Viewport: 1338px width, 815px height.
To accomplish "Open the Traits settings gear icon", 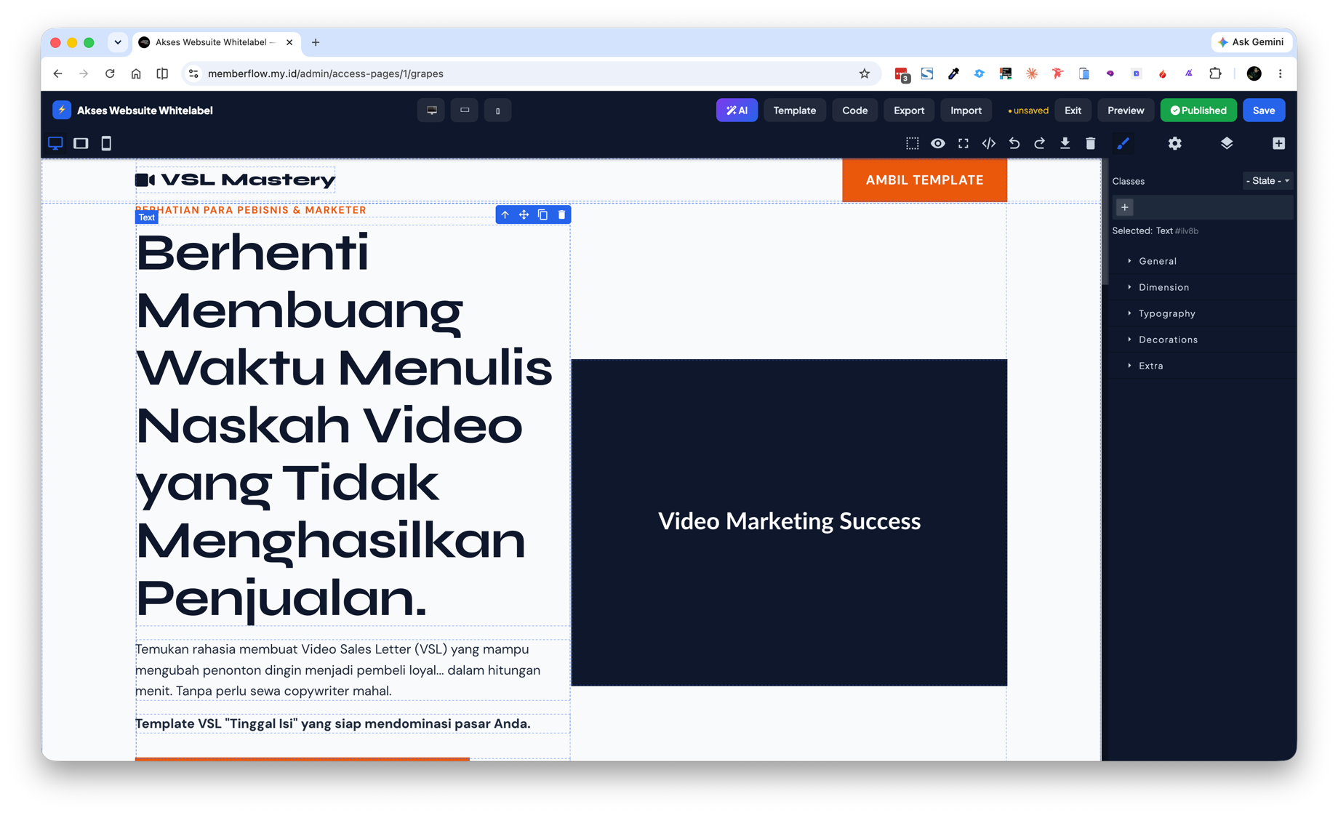I will pos(1174,143).
